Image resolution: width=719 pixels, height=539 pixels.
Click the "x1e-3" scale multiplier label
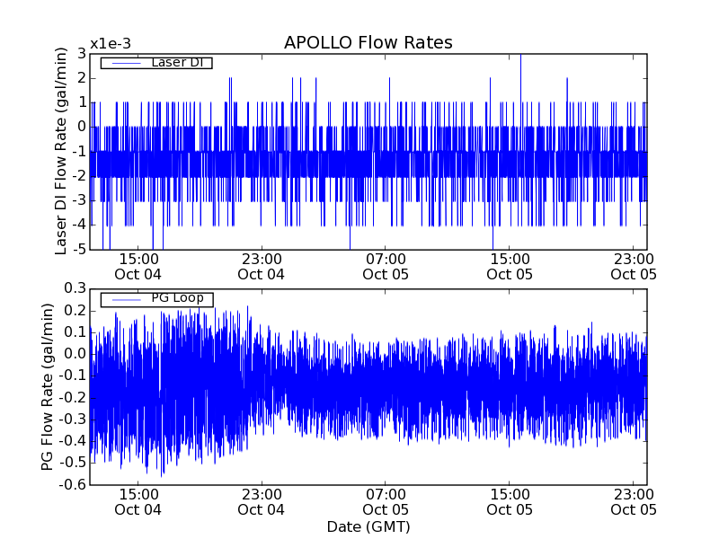click(x=110, y=44)
